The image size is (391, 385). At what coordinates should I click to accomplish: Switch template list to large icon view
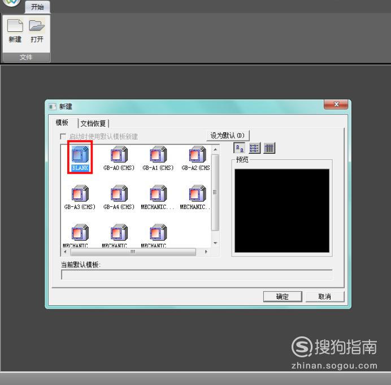click(x=240, y=148)
